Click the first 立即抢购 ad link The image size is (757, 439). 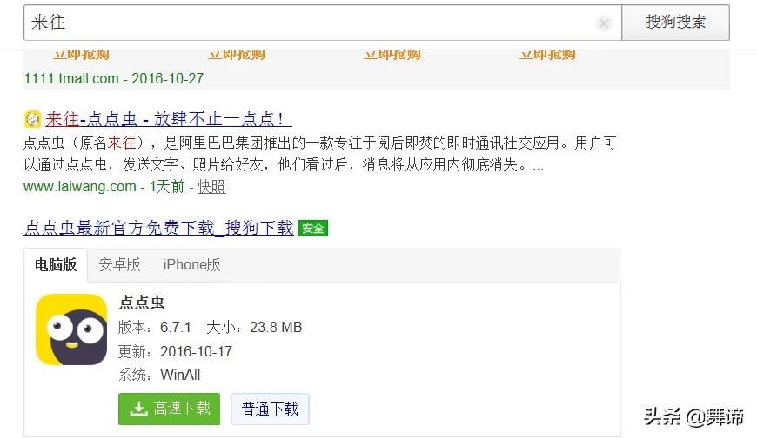coord(81,55)
